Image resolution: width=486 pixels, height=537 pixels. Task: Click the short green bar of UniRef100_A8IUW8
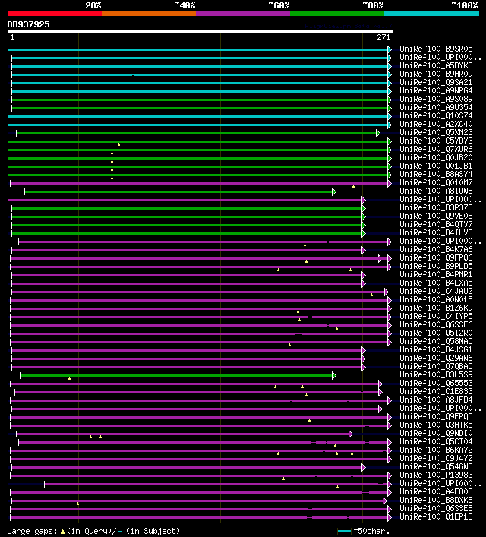[178, 191]
